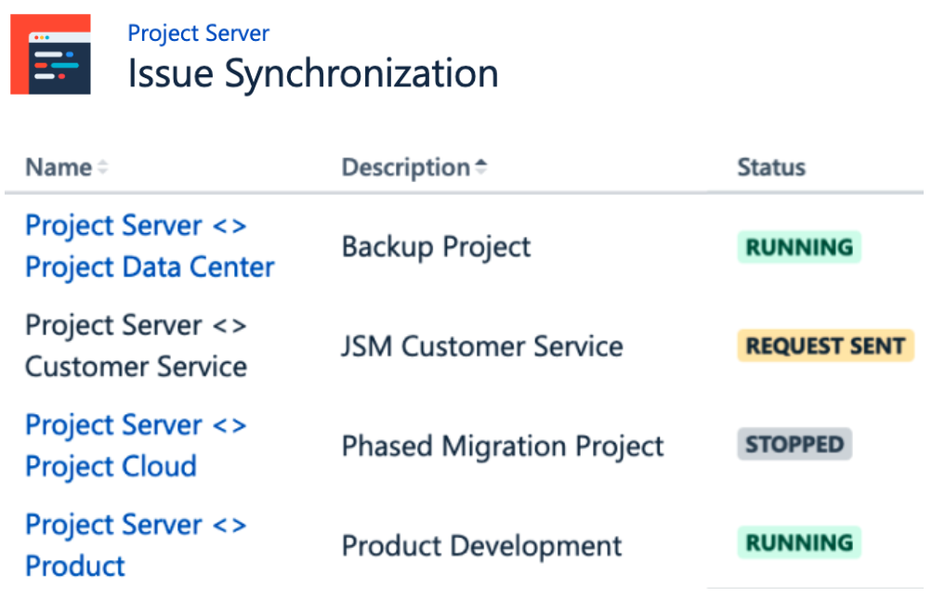Screen dimensions: 932x599
Task: Click the grey STOPPED status badge
Action: click(x=794, y=444)
